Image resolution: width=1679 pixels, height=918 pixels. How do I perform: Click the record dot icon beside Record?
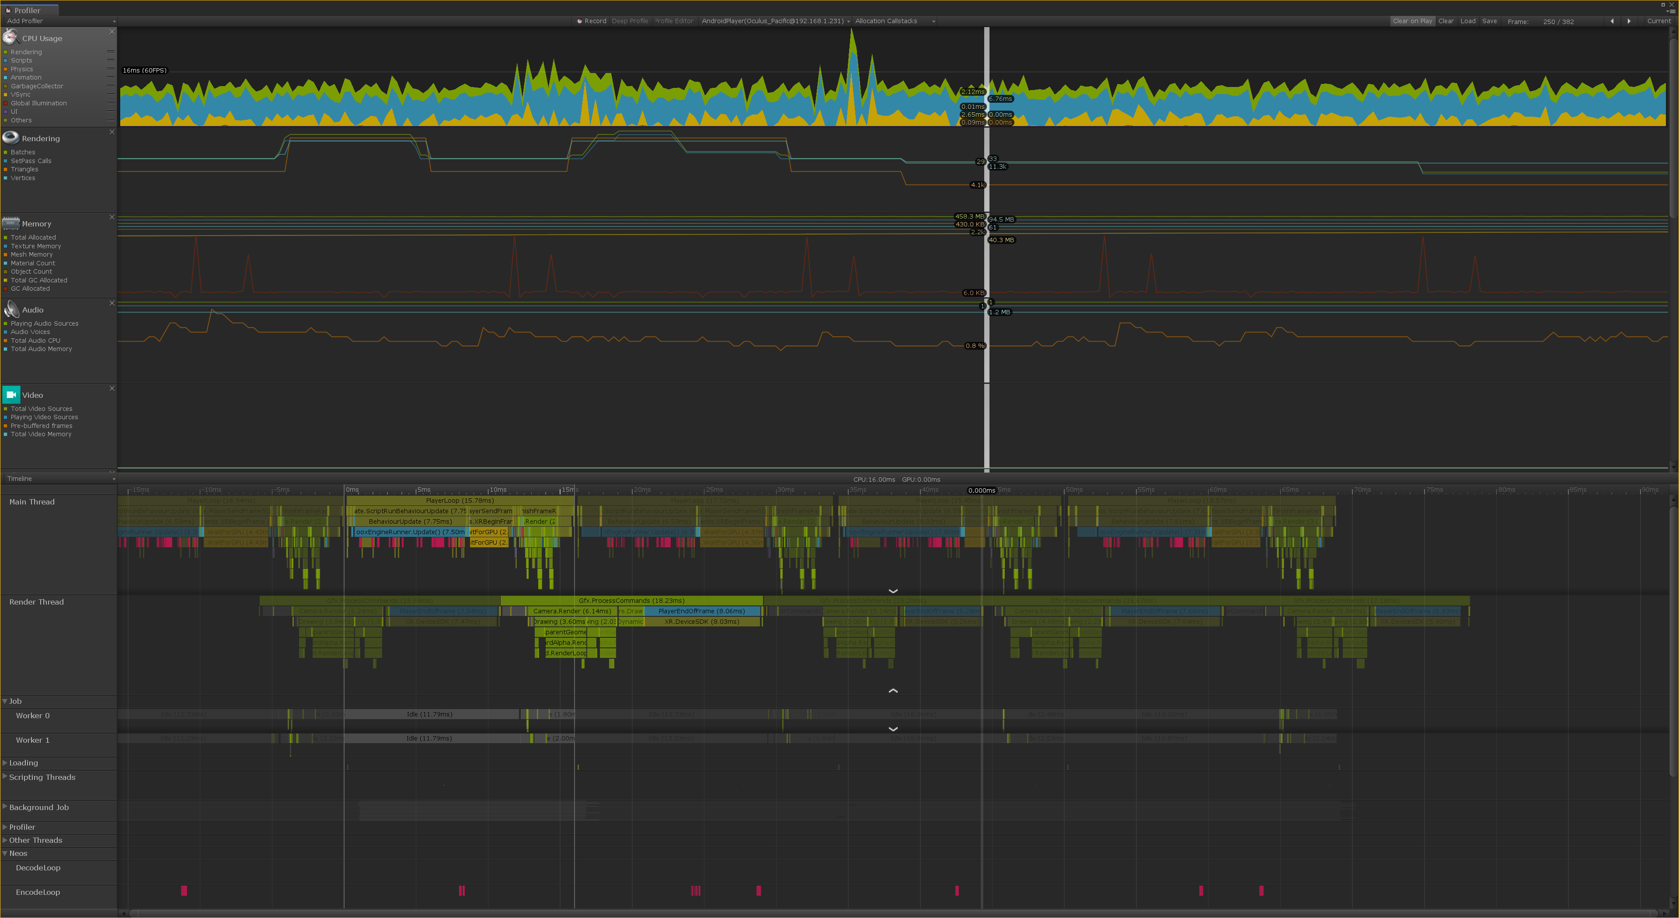click(579, 21)
